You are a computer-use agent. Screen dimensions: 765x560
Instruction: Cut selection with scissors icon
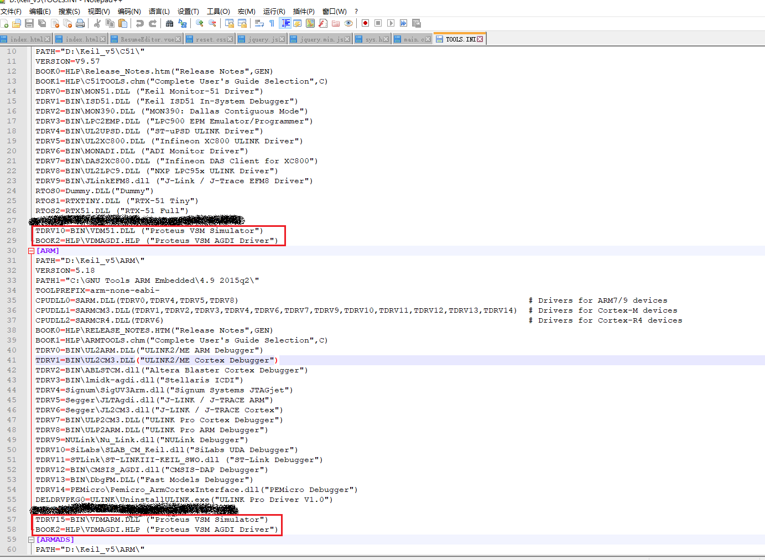click(x=97, y=23)
